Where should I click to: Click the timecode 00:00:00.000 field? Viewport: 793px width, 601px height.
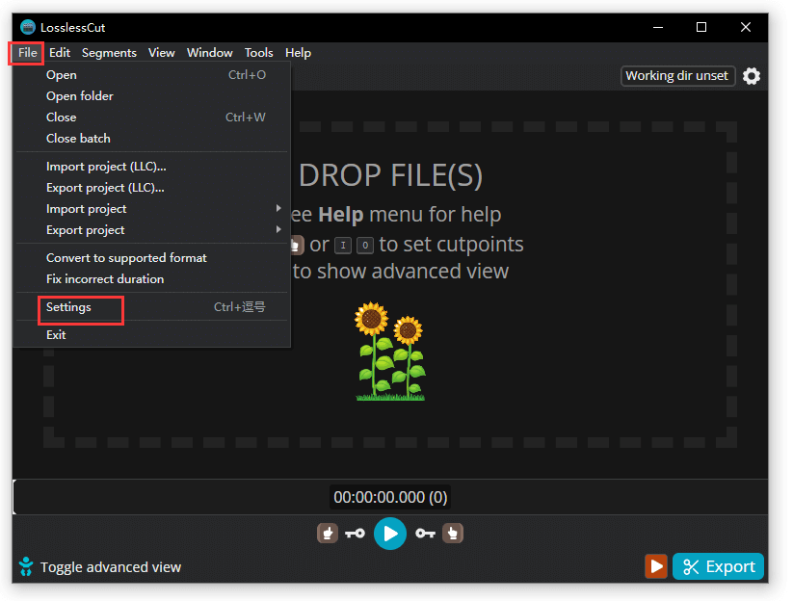pyautogui.click(x=390, y=497)
